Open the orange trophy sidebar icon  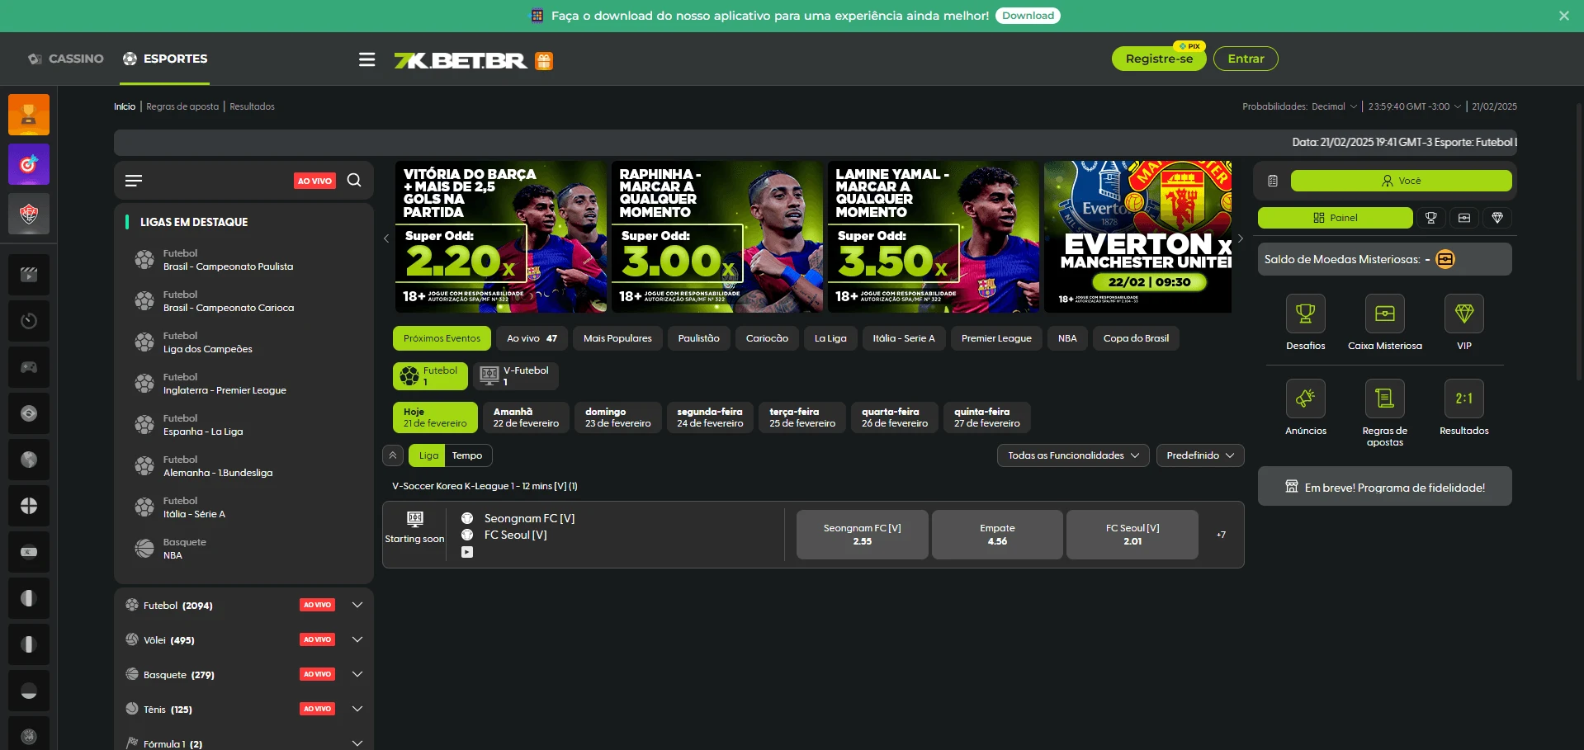[x=29, y=115]
